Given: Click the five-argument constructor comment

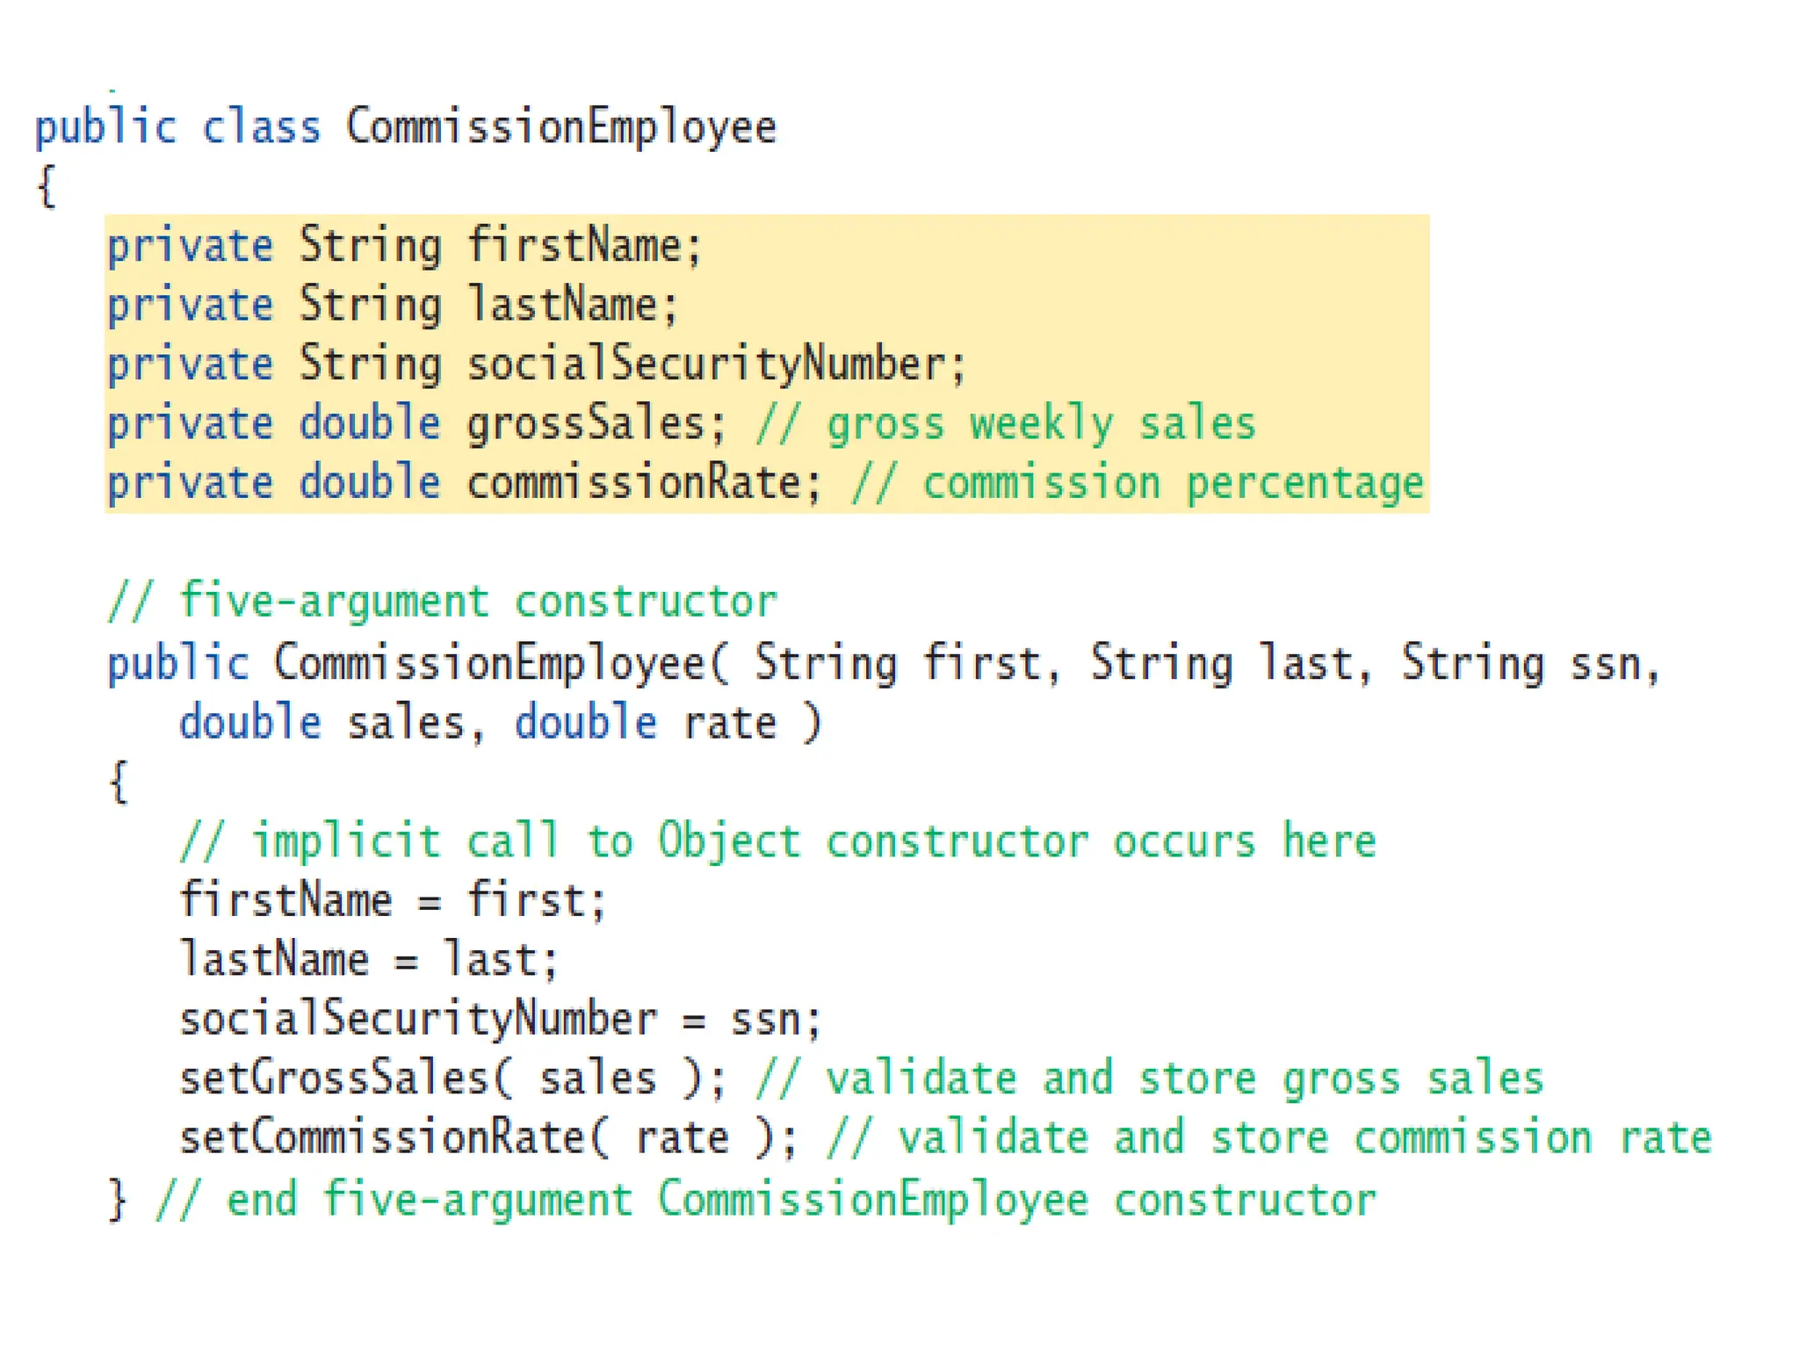Looking at the screenshot, I should point(442,602).
